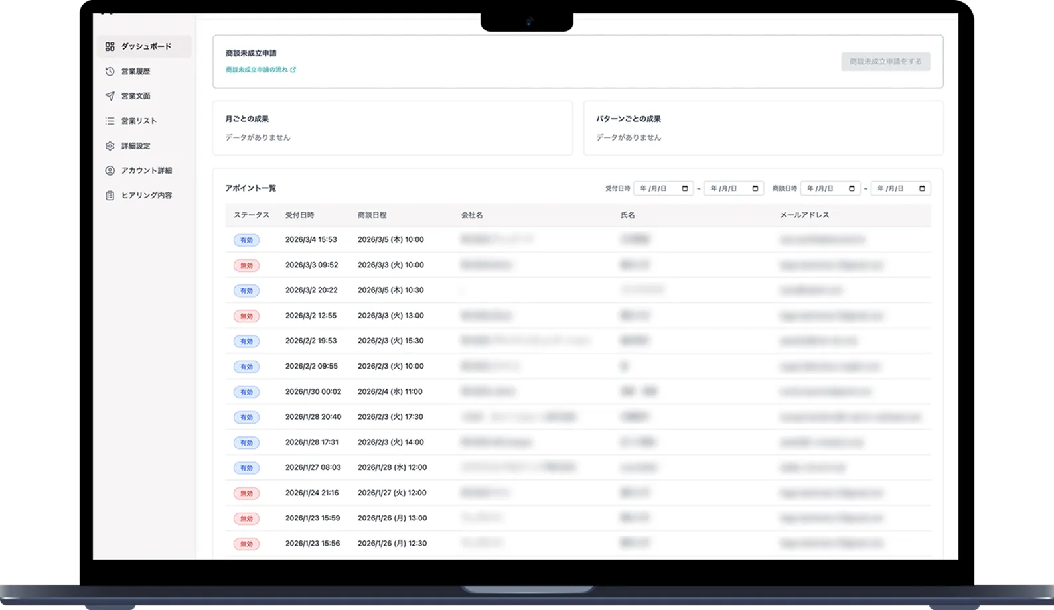Click the 営業履歴 history clock icon
Screen dimensions: 1054x610
[x=110, y=72]
